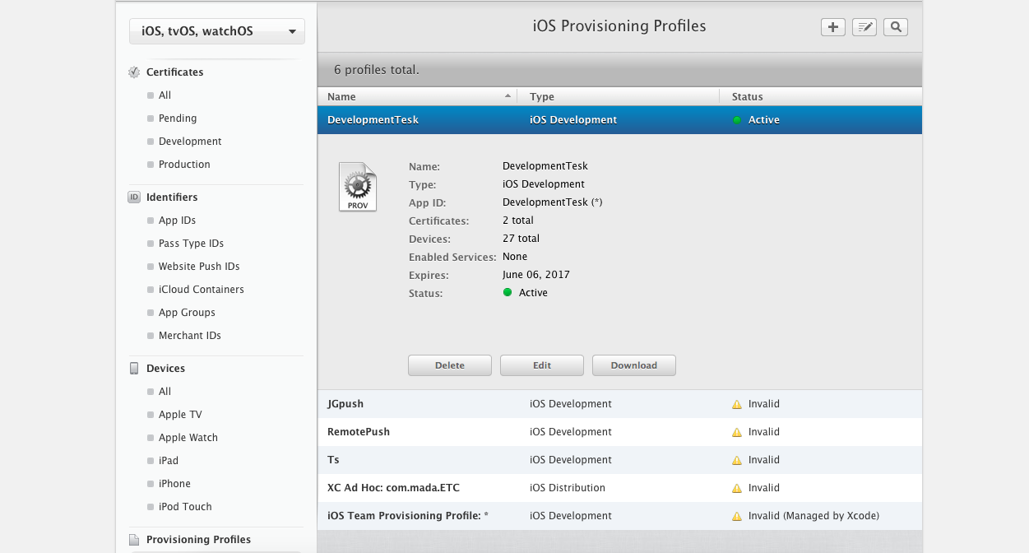
Task: Sort profiles by Name column header
Action: coord(417,97)
